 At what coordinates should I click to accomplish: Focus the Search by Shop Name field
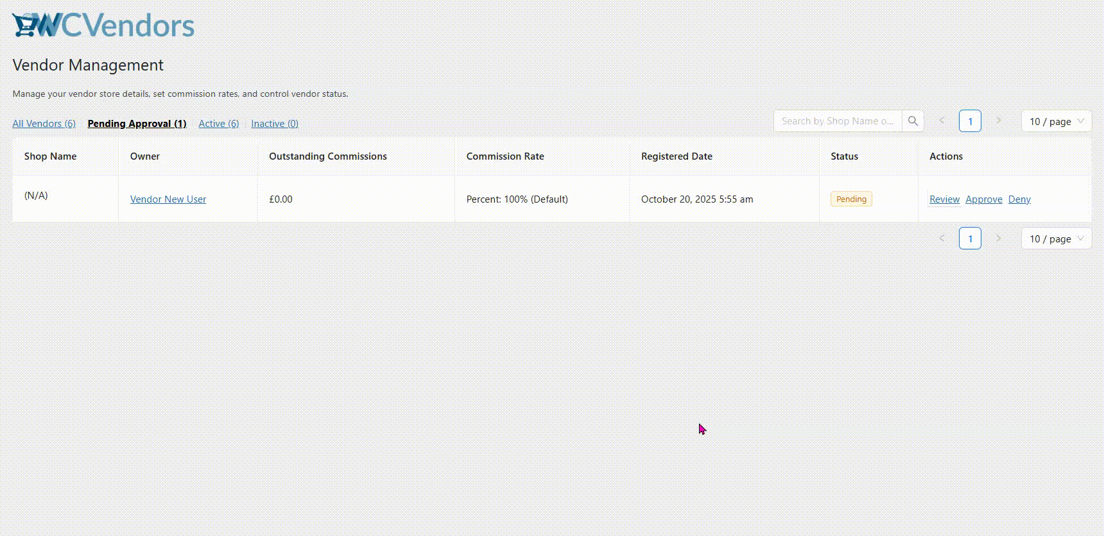click(x=837, y=121)
